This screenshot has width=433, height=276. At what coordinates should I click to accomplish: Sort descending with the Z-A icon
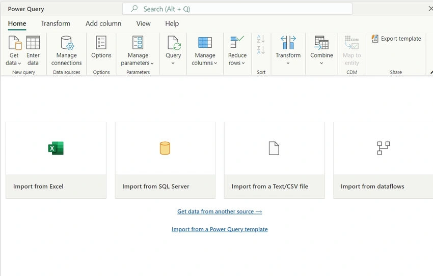pos(261,50)
